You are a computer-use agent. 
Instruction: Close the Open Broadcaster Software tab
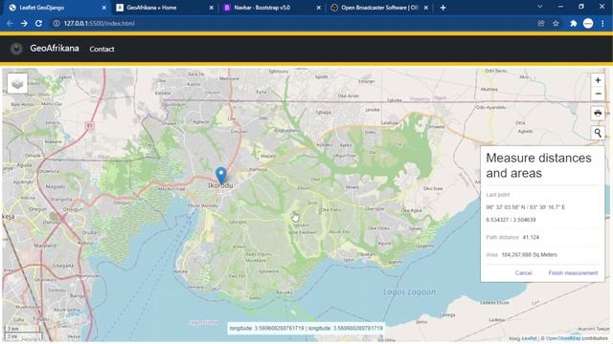coord(425,8)
